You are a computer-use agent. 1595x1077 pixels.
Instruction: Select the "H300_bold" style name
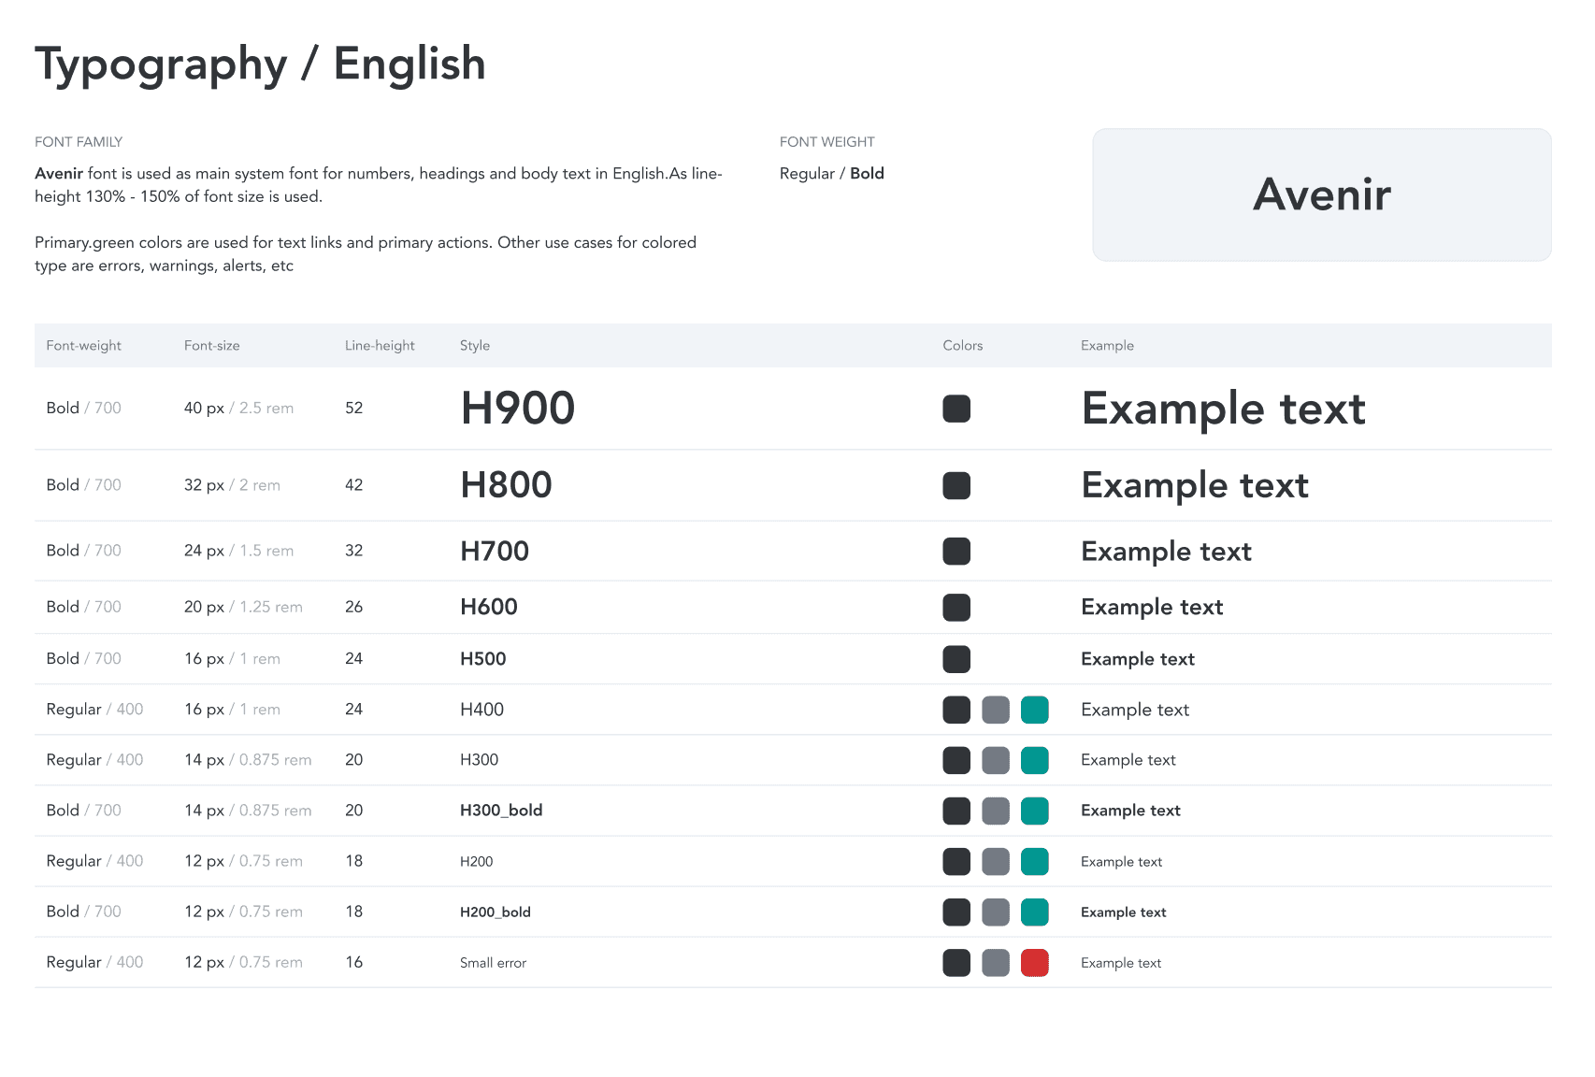[501, 811]
